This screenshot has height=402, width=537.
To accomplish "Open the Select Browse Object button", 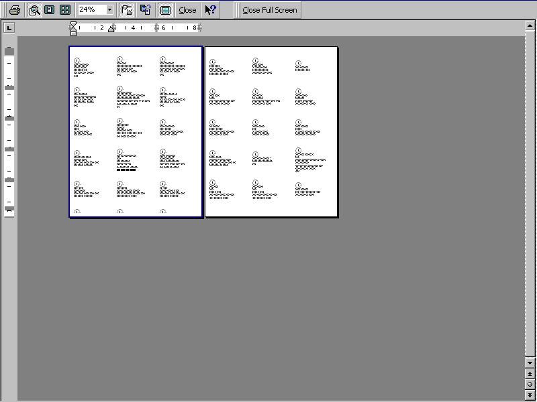I will coord(530,385).
